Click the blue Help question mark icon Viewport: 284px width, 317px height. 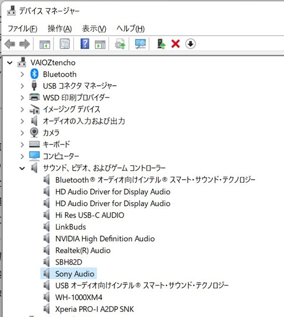[x=85, y=44]
